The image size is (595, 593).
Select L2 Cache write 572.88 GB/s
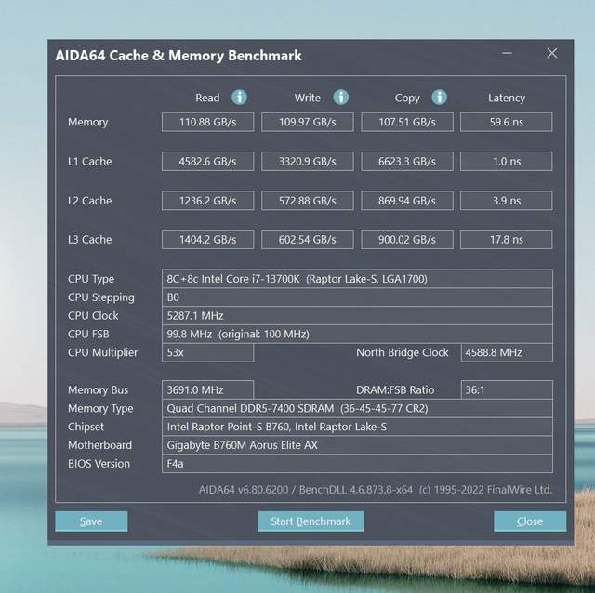tap(308, 201)
